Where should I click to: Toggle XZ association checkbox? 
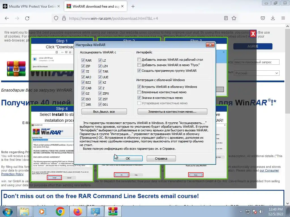point(100,83)
